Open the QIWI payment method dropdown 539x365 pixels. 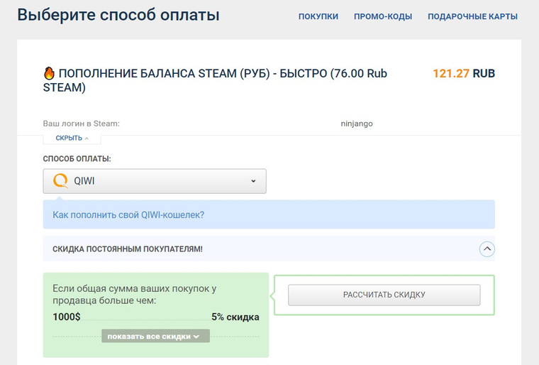click(155, 181)
